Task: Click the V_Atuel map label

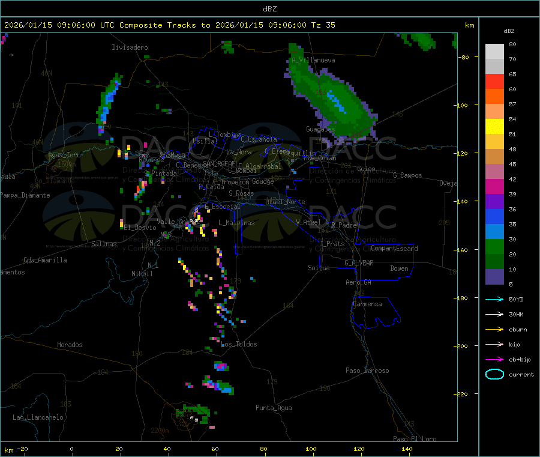Action: pyautogui.click(x=308, y=222)
